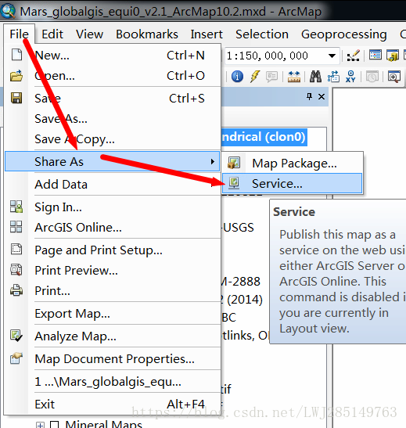The height and width of the screenshot is (428, 406).
Task: Open the Edit menu
Action: coord(52,34)
